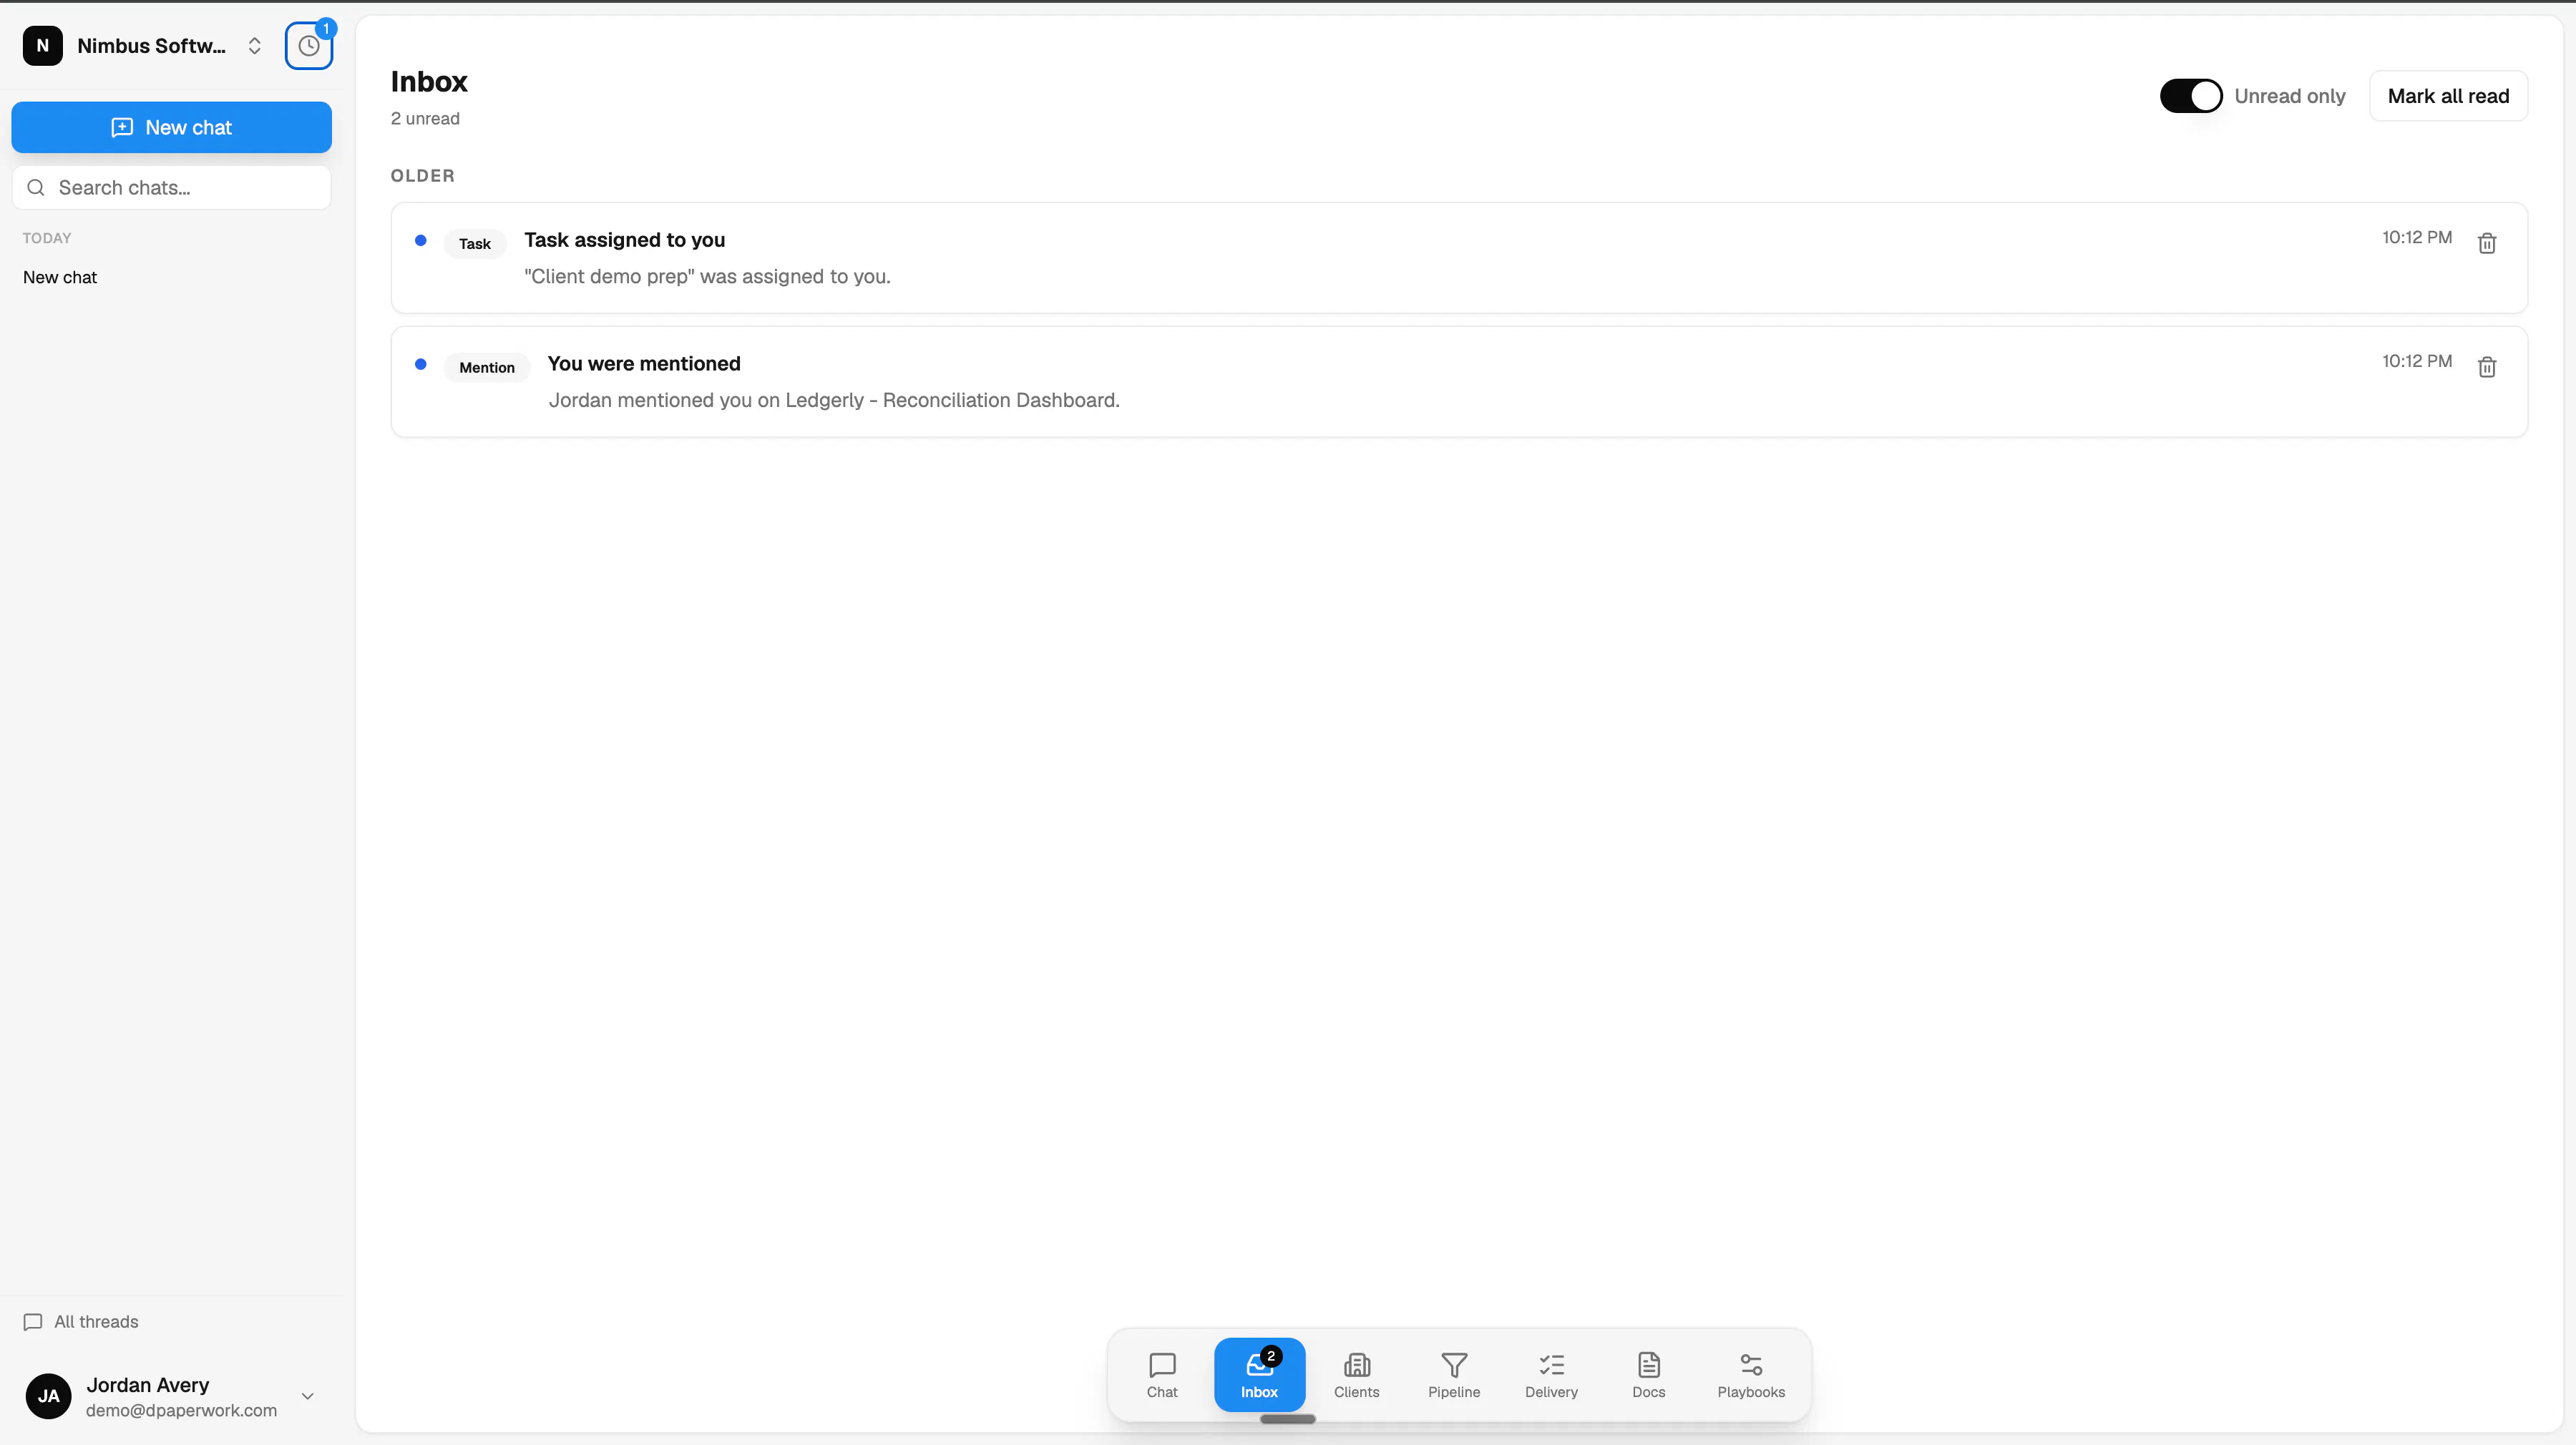The width and height of the screenshot is (2576, 1445).
Task: Open the "Task assigned to you" notification
Action: pyautogui.click(x=1459, y=258)
